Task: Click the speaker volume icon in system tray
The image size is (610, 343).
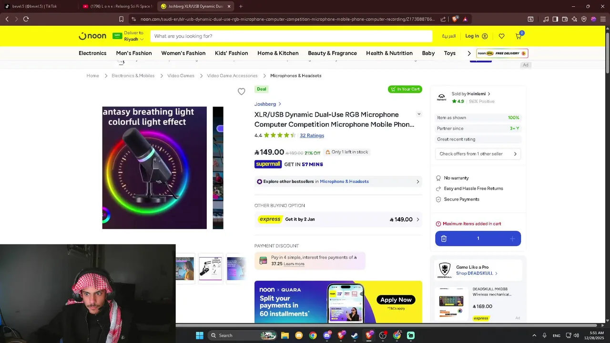Action: (577, 335)
